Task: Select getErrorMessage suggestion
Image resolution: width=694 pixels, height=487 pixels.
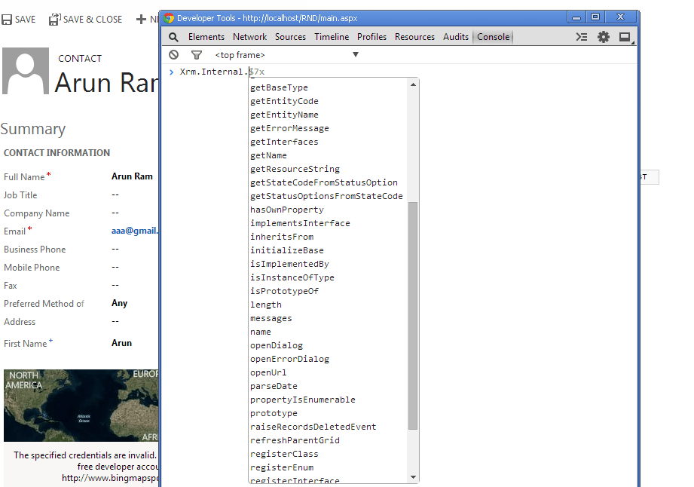Action: 289,128
